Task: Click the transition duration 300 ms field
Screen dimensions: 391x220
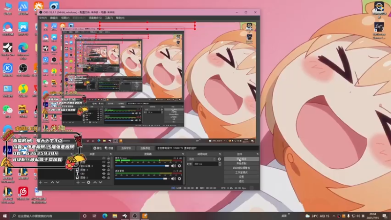Action: pyautogui.click(x=205, y=164)
